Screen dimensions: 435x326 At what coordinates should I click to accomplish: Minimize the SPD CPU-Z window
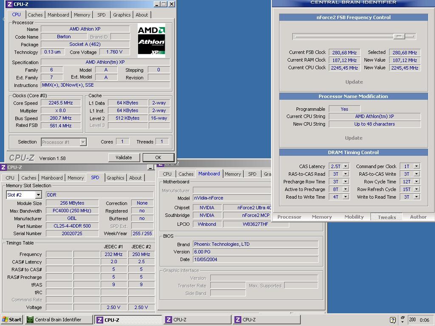coord(150,167)
